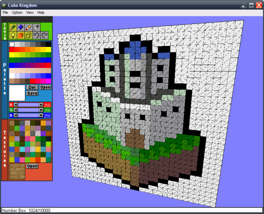Toggle the light bulb lighting option
Viewport: 264px width, 214px height.
(x=13, y=35)
